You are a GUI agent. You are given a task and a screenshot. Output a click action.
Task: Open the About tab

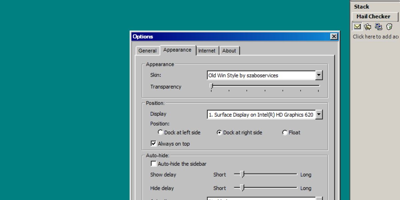229,51
